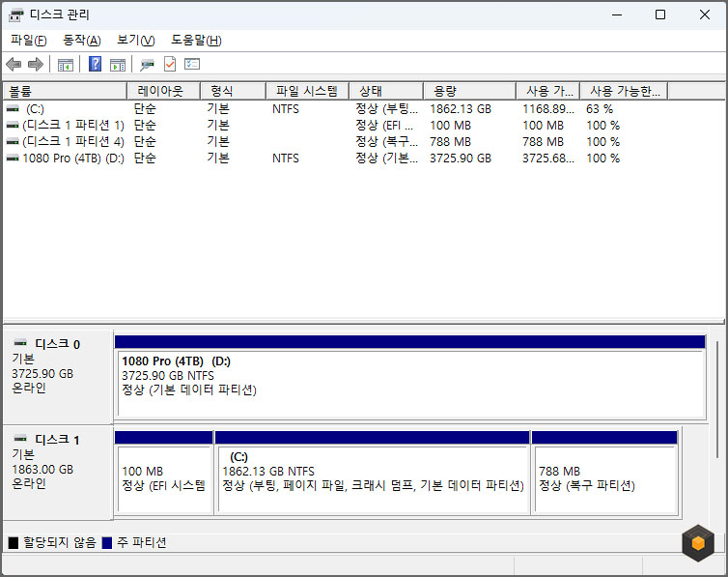Click the black 할당되지 않음 legend swatch
Image resolution: width=728 pixels, height=577 pixels.
14,542
